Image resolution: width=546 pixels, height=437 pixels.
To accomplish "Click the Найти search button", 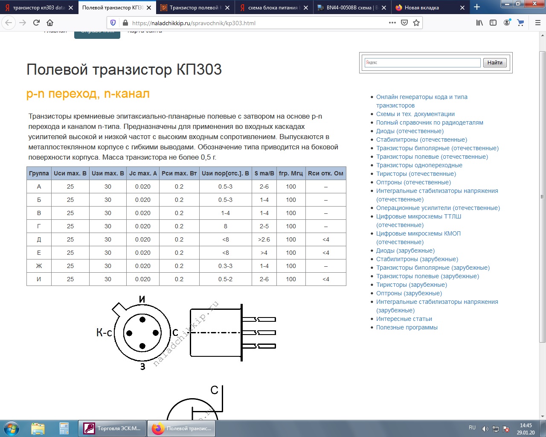I will click(495, 63).
